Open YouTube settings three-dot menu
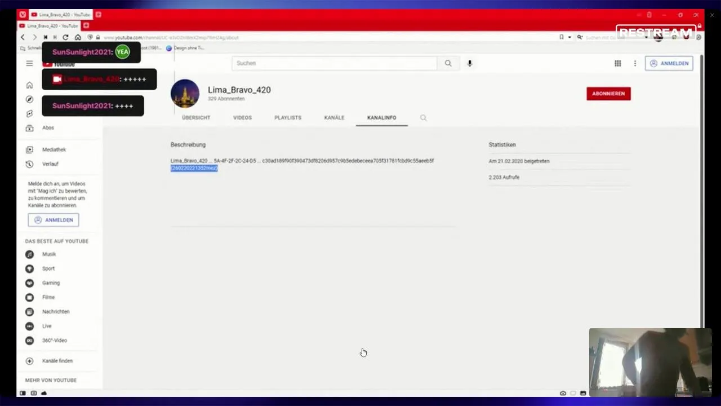The height and width of the screenshot is (406, 721). point(635,63)
